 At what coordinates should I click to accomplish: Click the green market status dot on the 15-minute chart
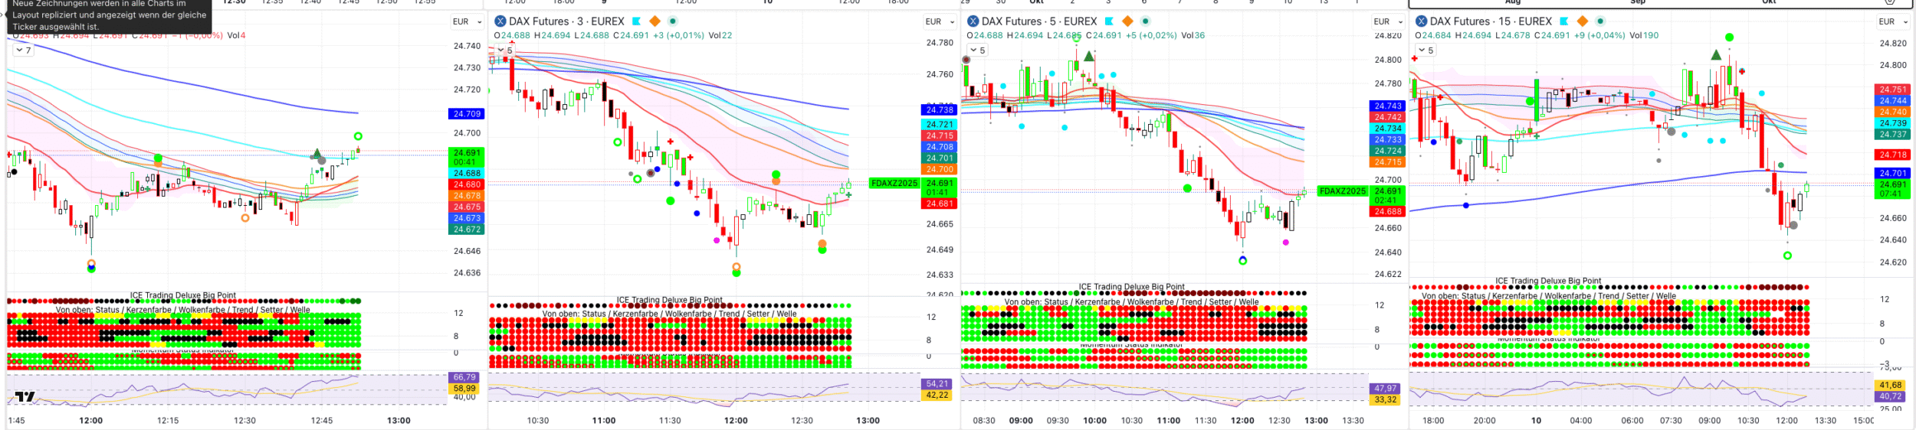[1600, 21]
